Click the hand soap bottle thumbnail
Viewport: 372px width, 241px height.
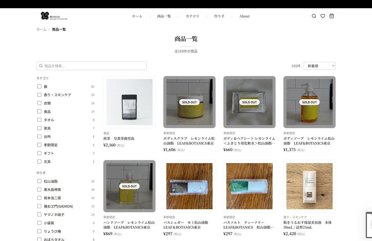coord(129,186)
